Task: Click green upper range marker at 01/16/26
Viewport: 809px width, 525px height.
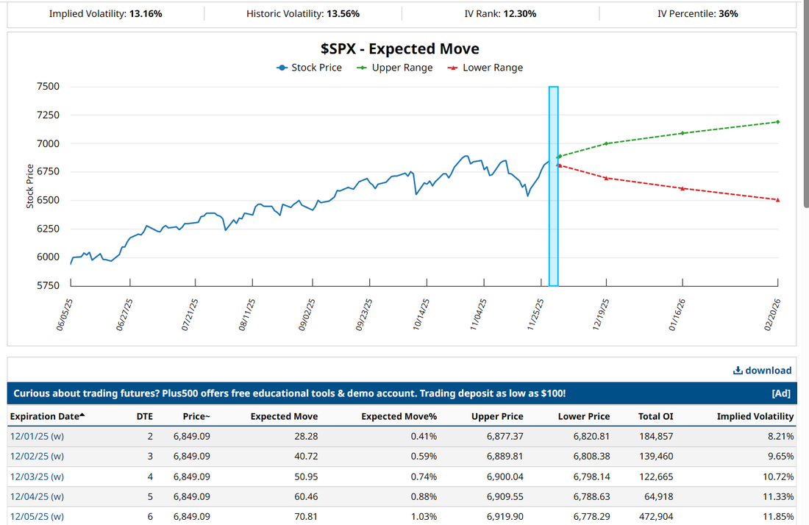Action: (x=683, y=133)
